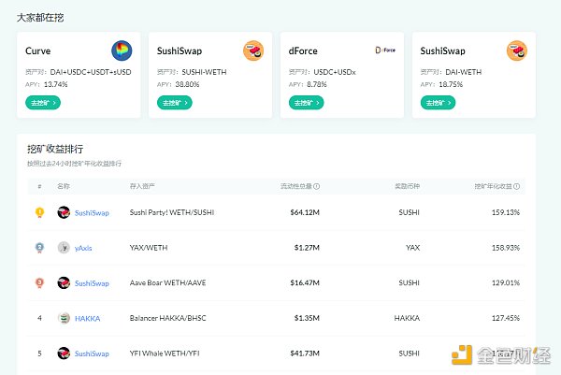Screen dimensions: 561x375
Task: Click Sushi Party! WETH/SUSHI asset cell
Action: pyautogui.click(x=172, y=212)
